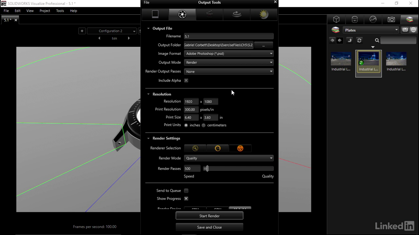Open the Image Format dropdown

228,54
